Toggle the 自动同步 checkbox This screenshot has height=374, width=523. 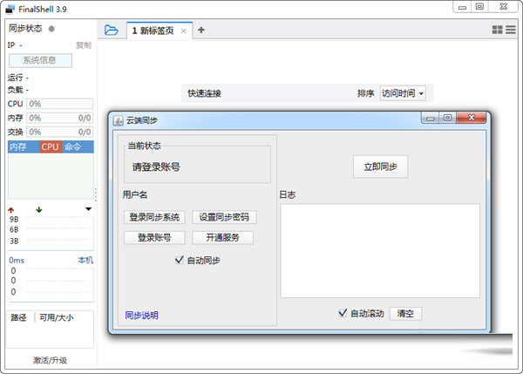tap(180, 259)
